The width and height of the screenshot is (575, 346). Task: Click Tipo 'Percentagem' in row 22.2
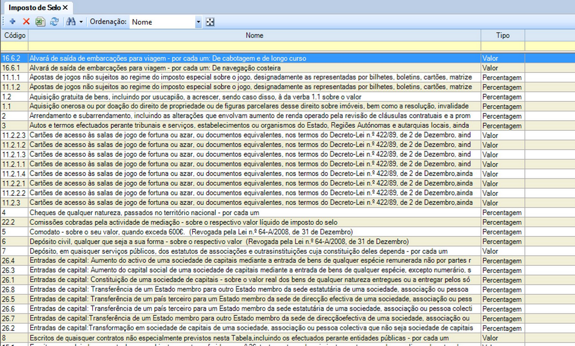(x=501, y=222)
